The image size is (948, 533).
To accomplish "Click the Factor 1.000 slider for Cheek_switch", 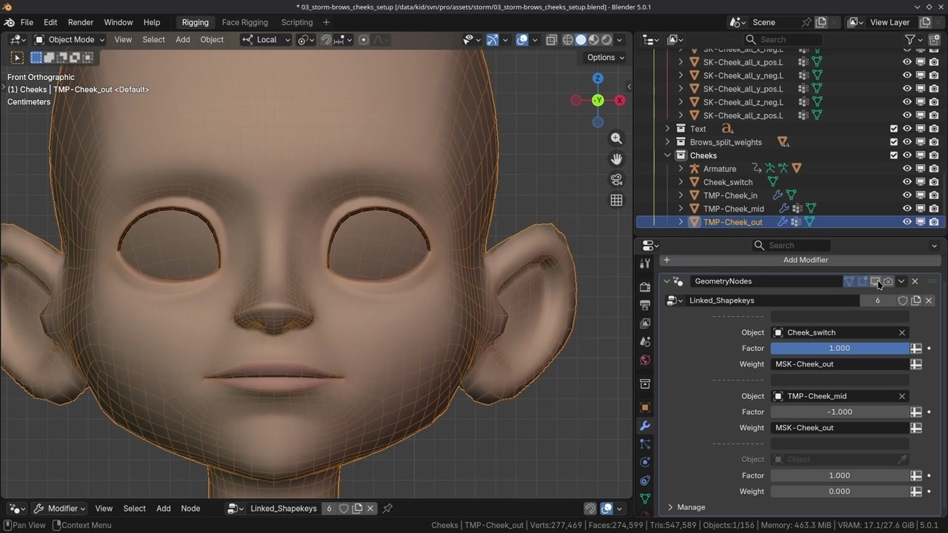I will pos(839,348).
